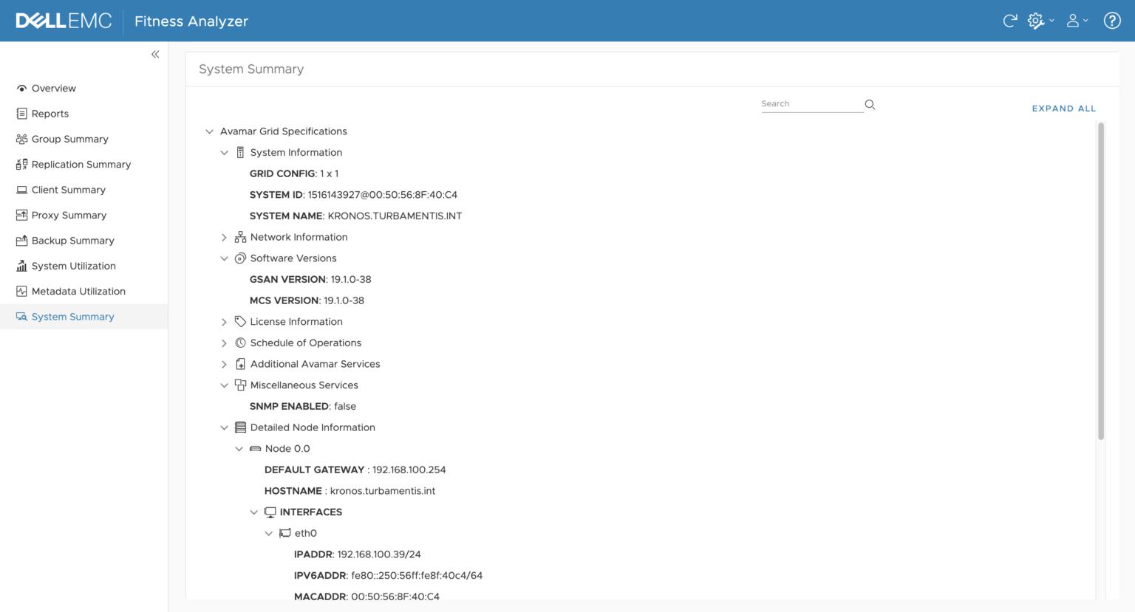Open the Overview panel
1135x612 pixels.
(53, 88)
